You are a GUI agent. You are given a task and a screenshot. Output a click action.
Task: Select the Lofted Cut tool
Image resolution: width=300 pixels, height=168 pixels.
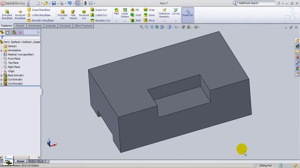pos(99,15)
